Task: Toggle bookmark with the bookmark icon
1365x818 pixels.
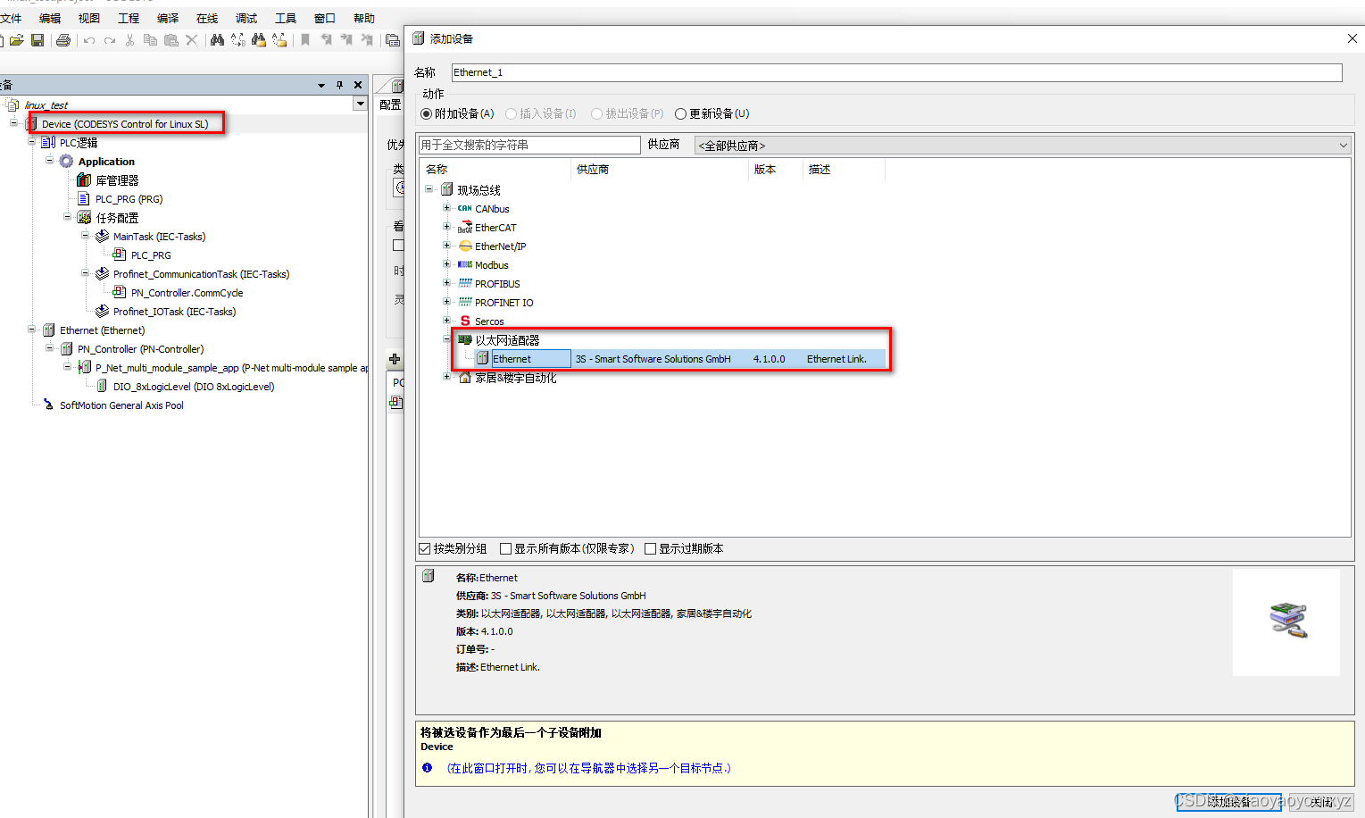Action: coord(304,40)
